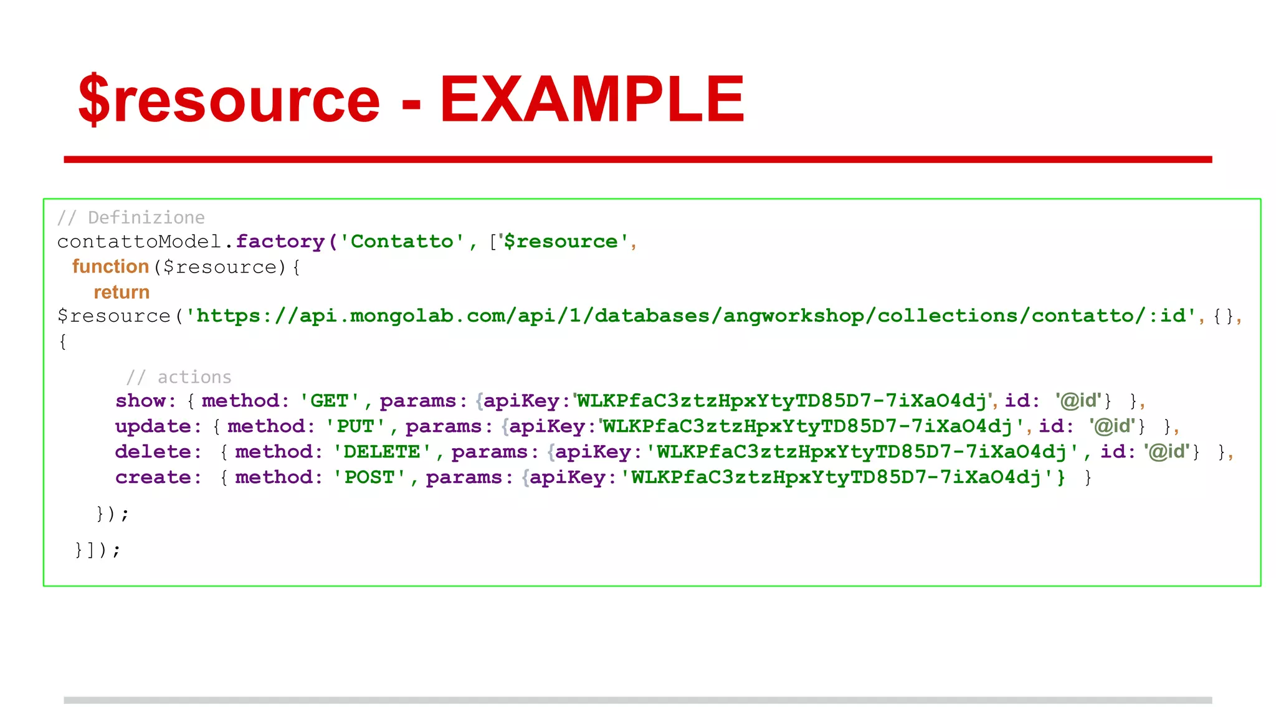Click the 'return' keyword
The height and width of the screenshot is (717, 1276).
coord(121,292)
